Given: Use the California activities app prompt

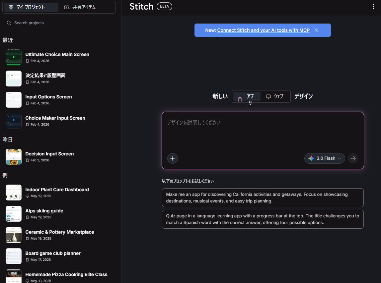Looking at the screenshot, I should [x=263, y=198].
